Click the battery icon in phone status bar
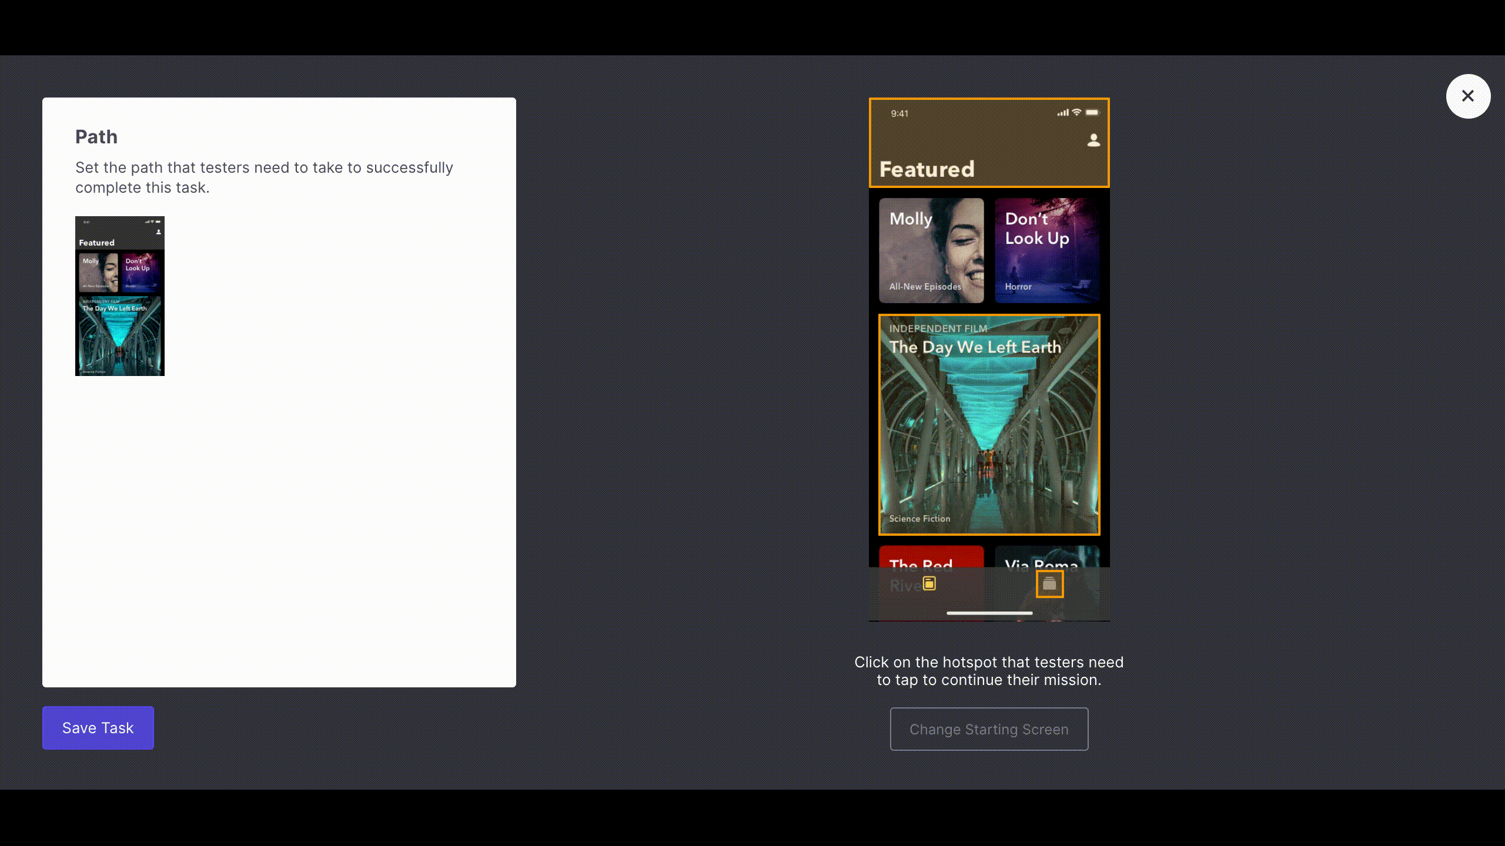Viewport: 1505px width, 846px height. pos(1092,113)
